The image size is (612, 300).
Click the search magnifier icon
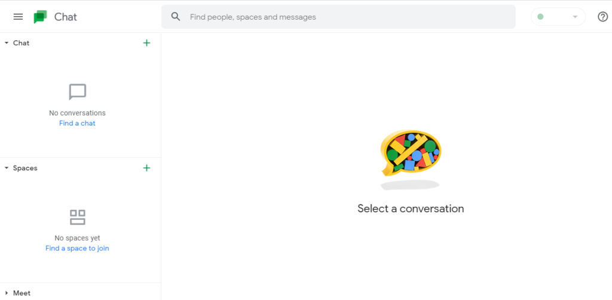tap(176, 17)
